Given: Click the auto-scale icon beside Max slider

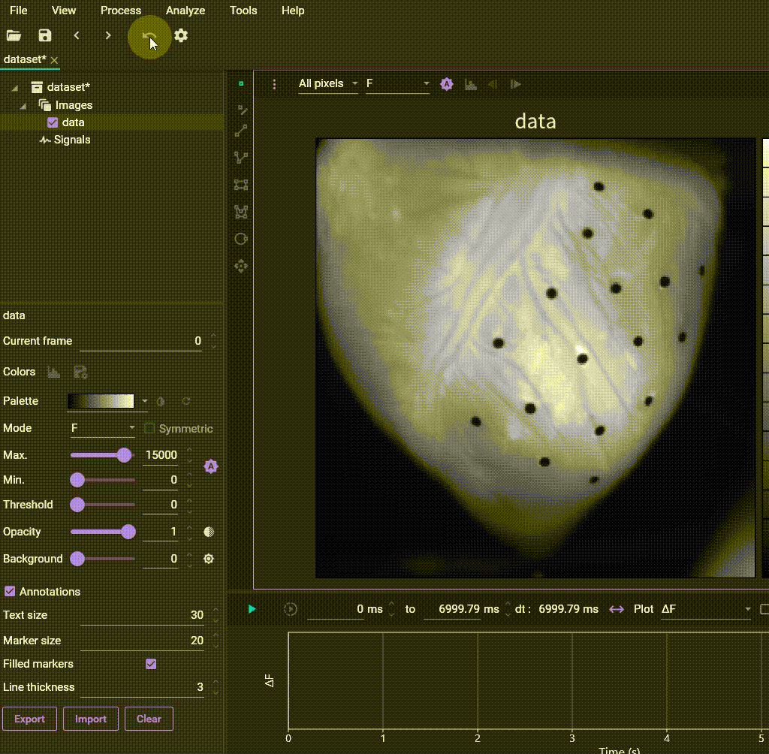Looking at the screenshot, I should click(x=211, y=466).
